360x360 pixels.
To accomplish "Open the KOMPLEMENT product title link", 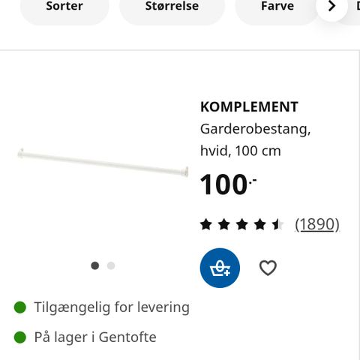I will [249, 107].
